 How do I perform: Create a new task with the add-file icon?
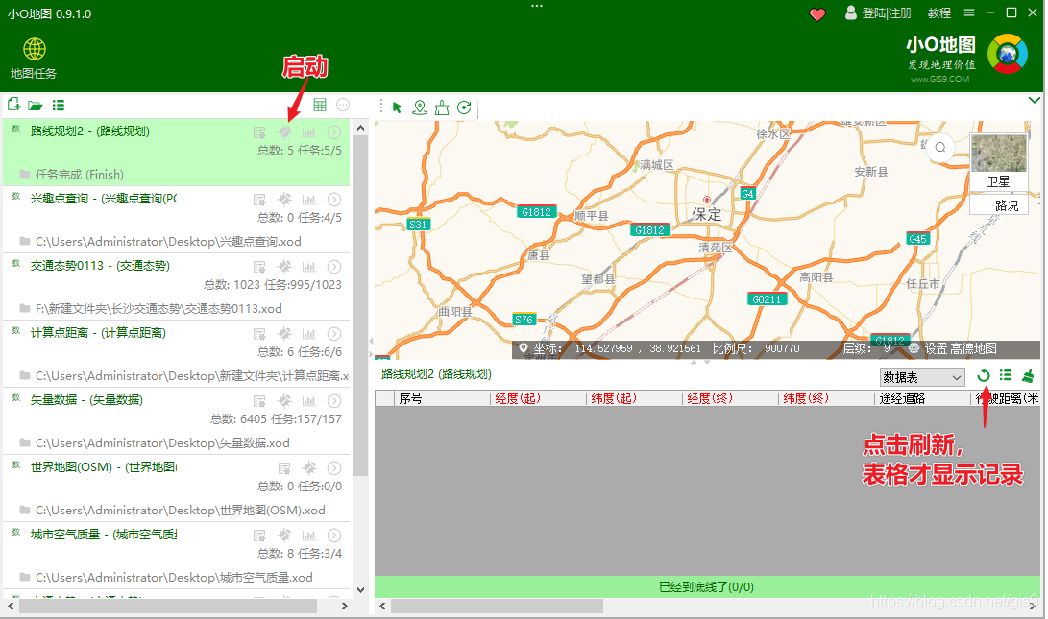click(x=14, y=105)
